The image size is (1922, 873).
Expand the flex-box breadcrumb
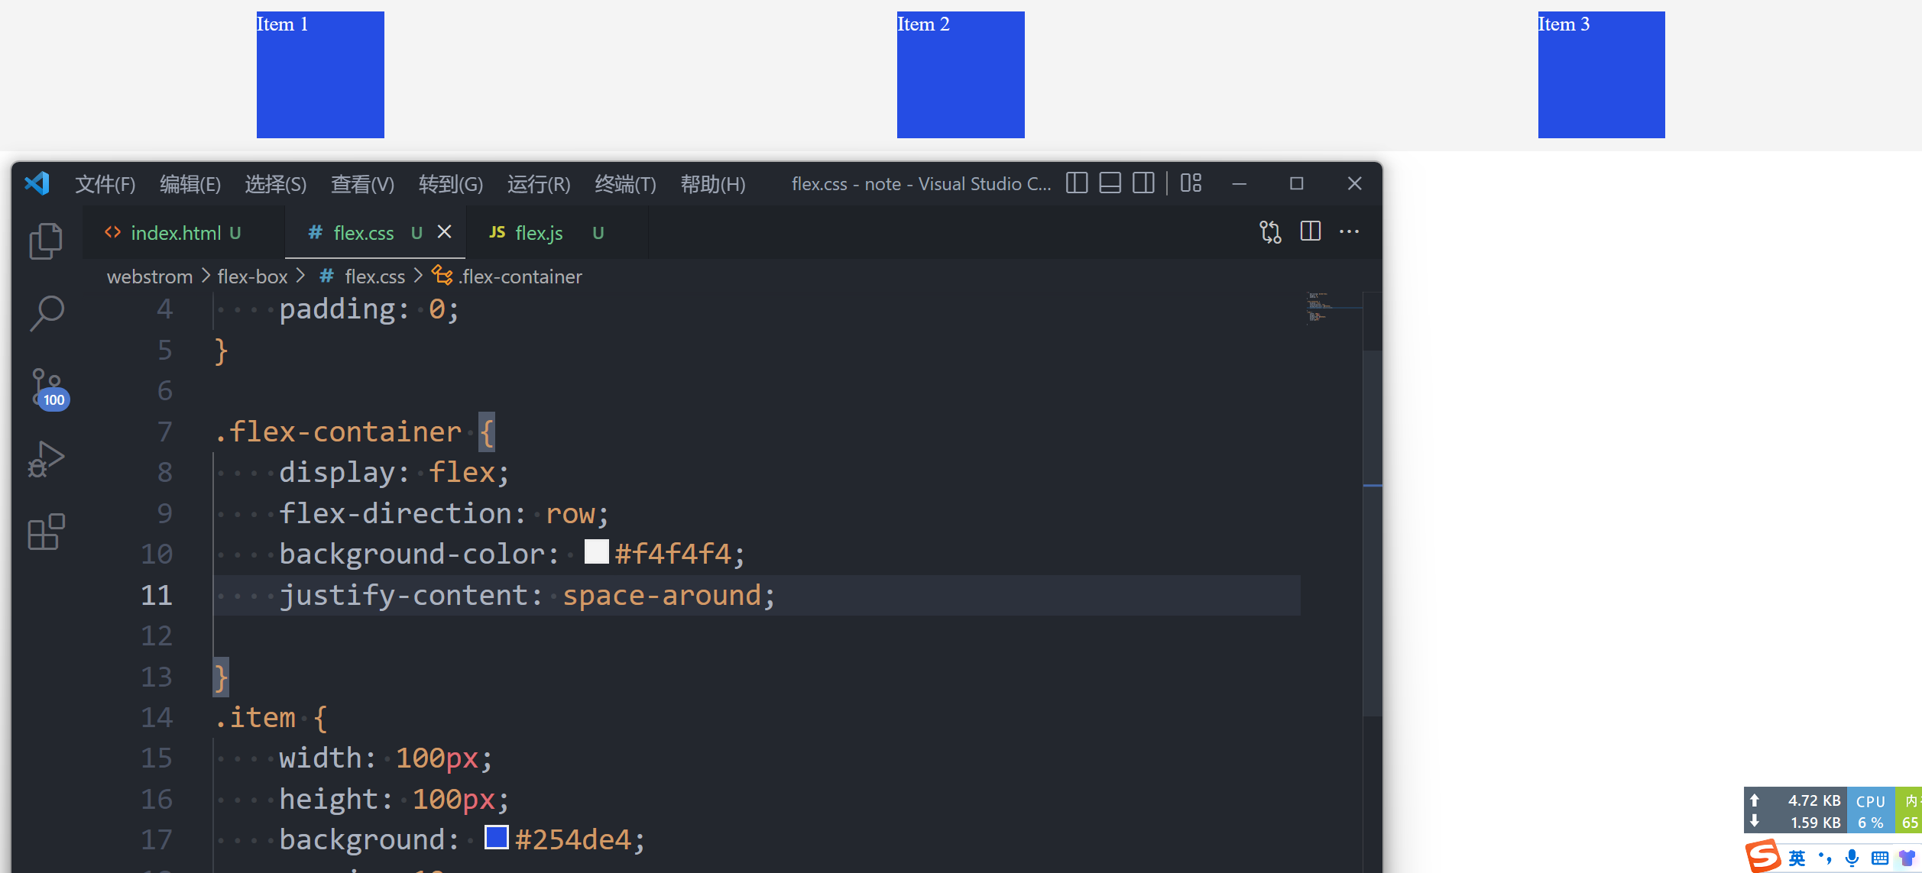pyautogui.click(x=252, y=276)
